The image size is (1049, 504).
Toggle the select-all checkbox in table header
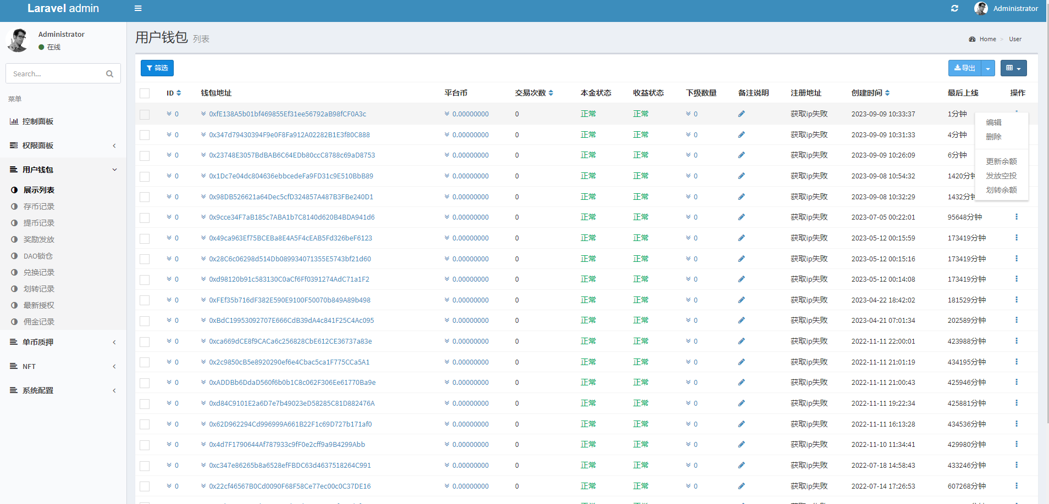point(145,93)
